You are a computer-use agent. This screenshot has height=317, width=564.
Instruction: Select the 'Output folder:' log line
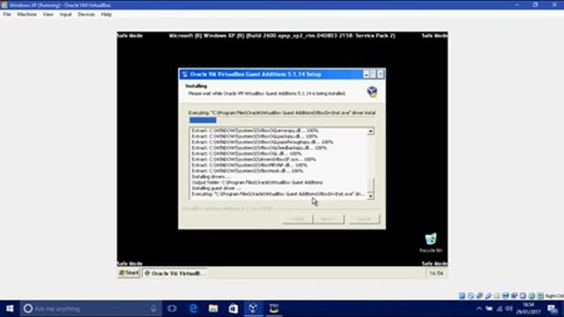pyautogui.click(x=256, y=182)
